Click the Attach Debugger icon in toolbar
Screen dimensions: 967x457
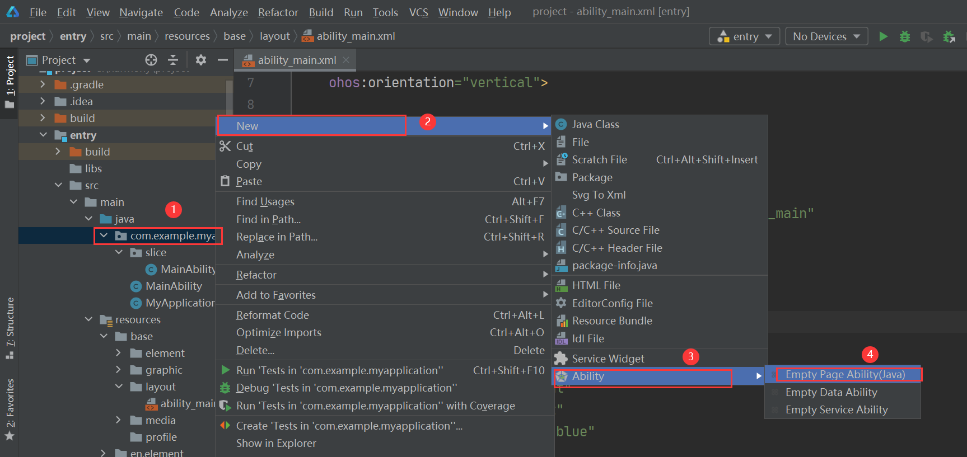point(949,36)
